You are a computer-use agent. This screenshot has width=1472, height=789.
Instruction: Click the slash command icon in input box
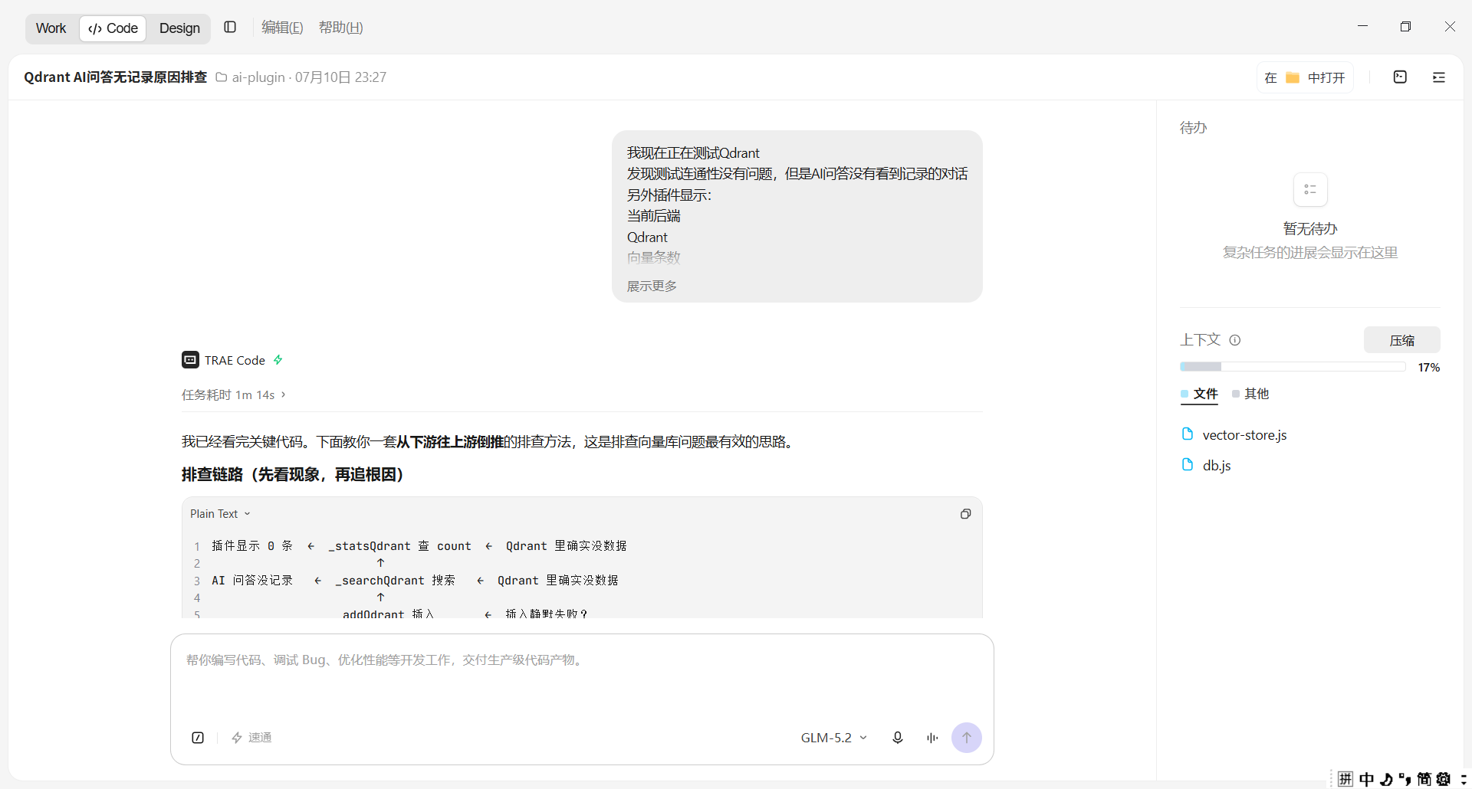[x=198, y=738]
